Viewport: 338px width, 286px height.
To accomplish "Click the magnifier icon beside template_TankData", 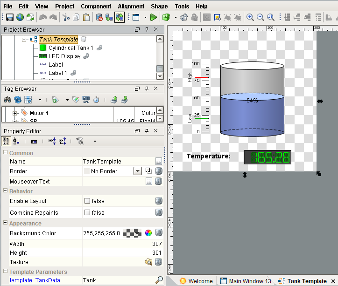I will pos(159,280).
